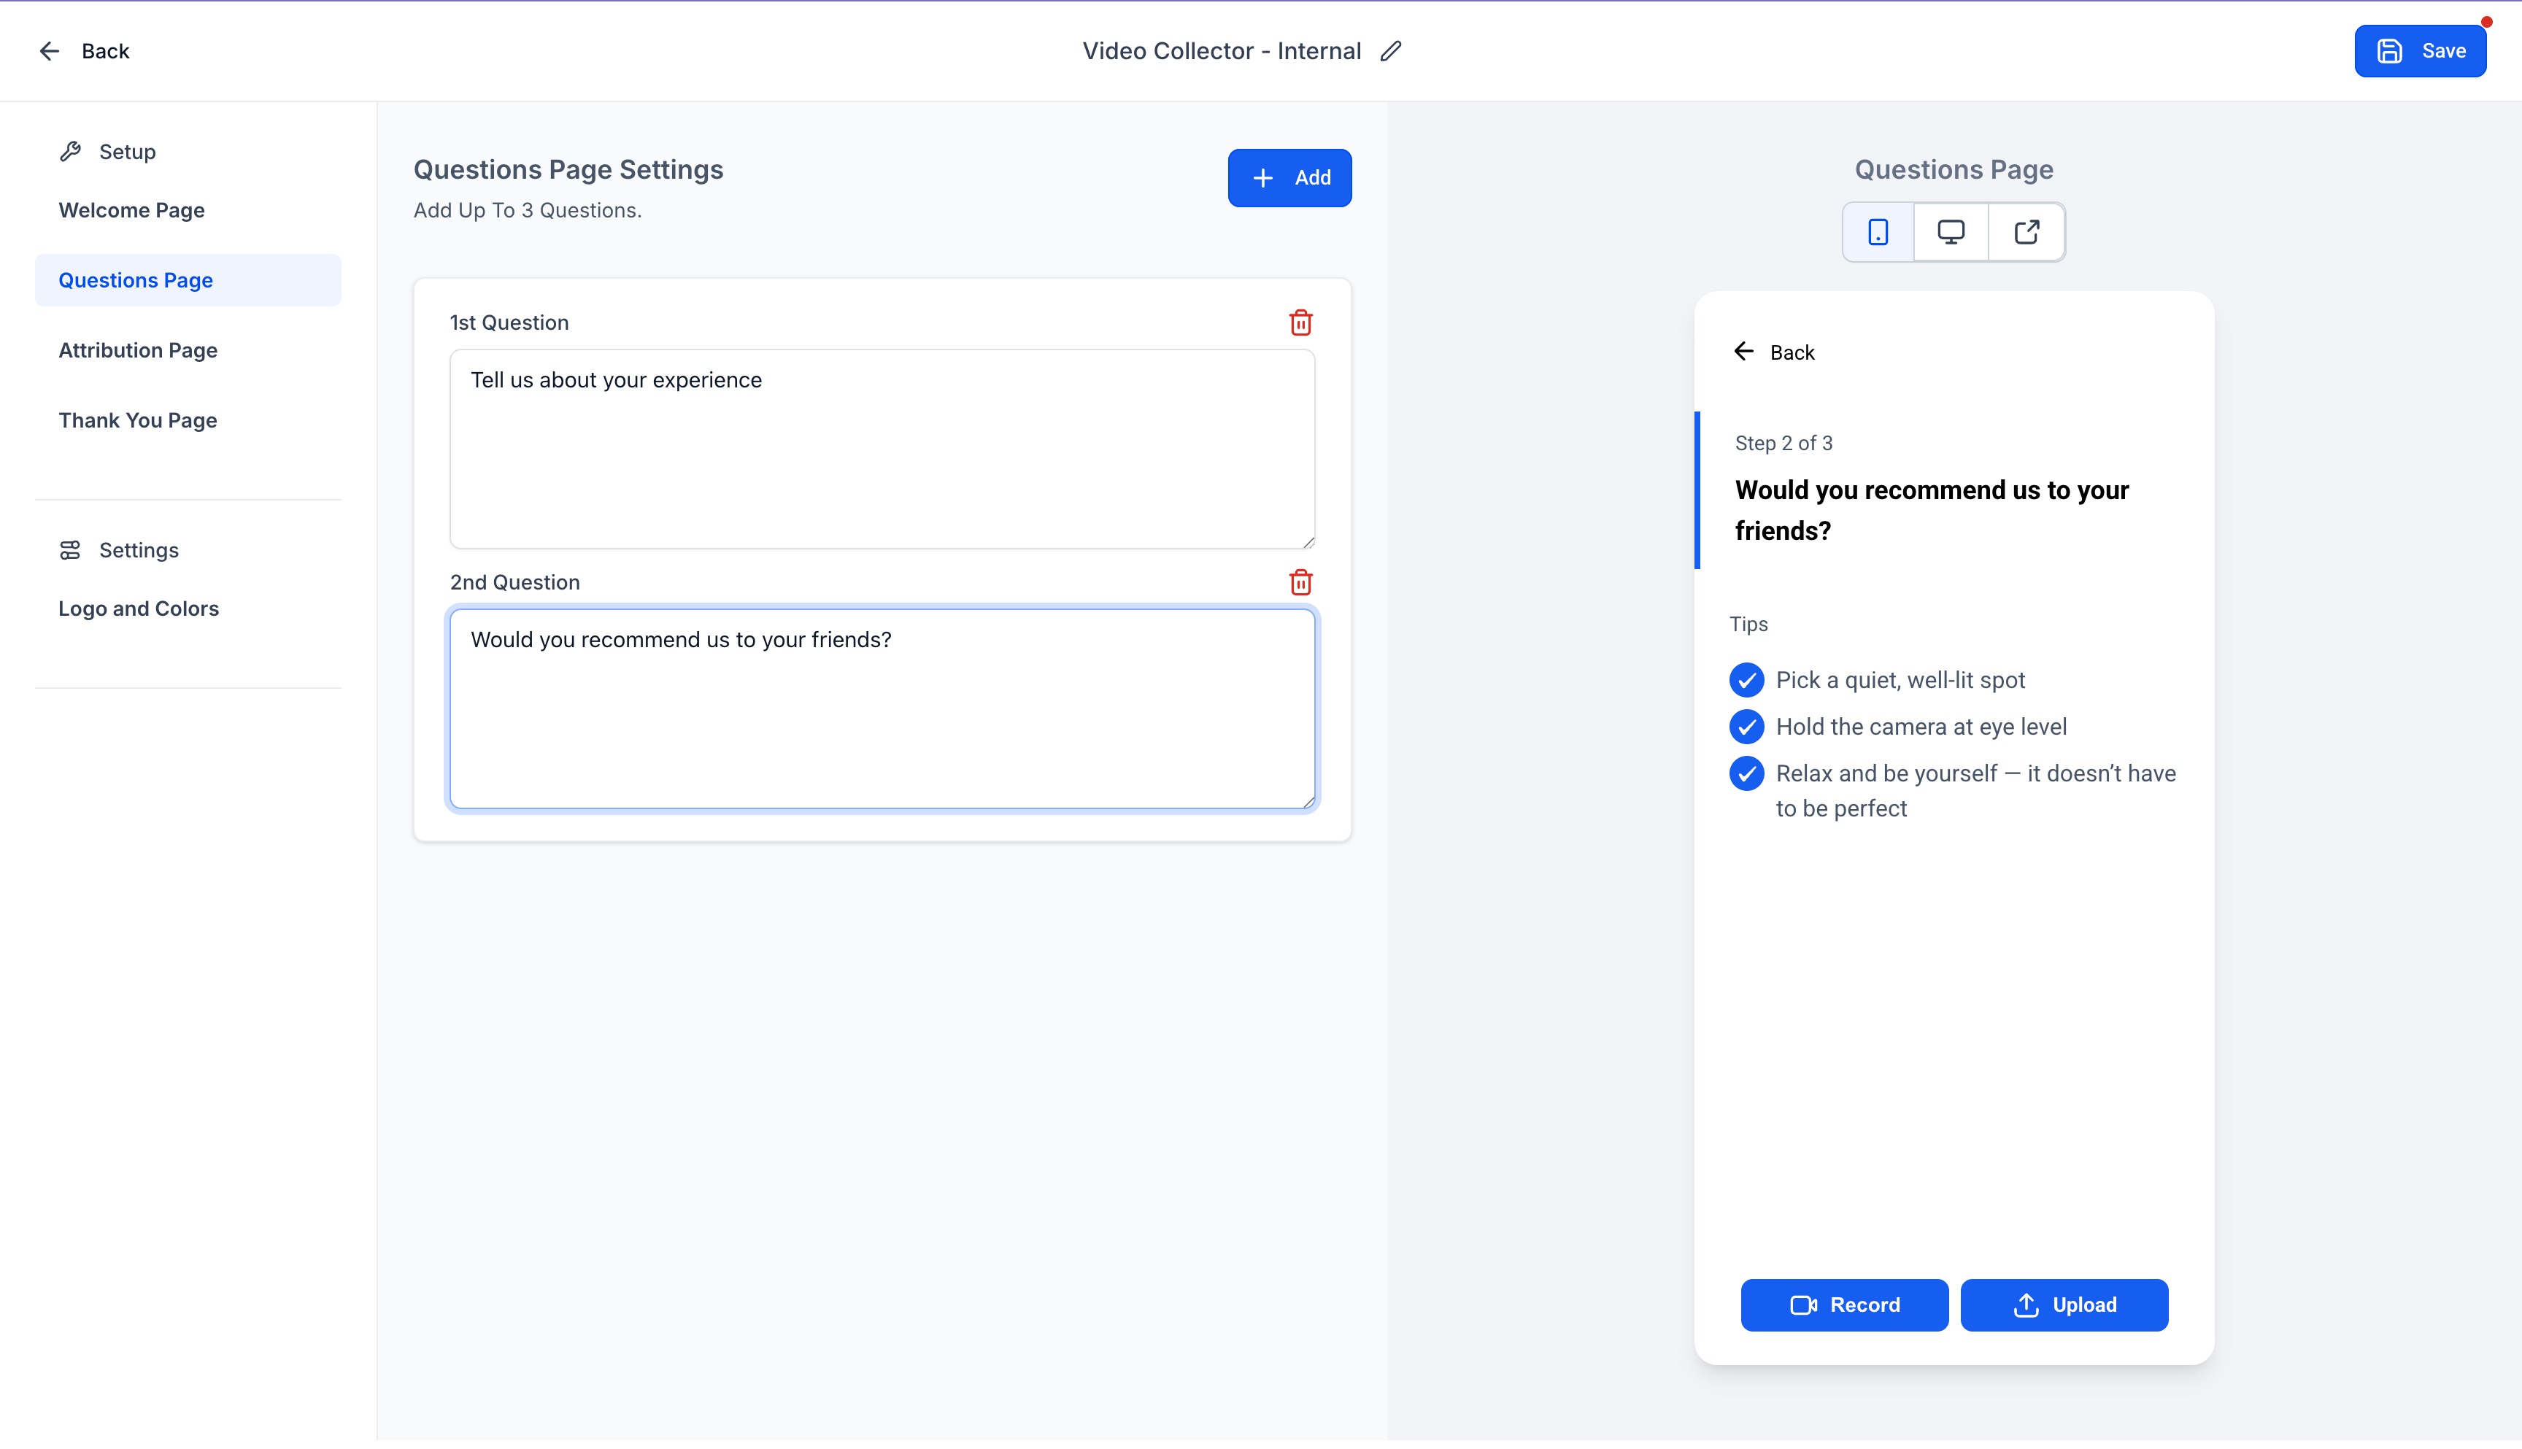Click the top-left Back arrow
Viewport: 2522px width, 1449px height.
(x=49, y=51)
